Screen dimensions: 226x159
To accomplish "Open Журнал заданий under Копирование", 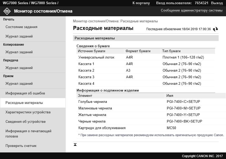I will click(x=19, y=52).
